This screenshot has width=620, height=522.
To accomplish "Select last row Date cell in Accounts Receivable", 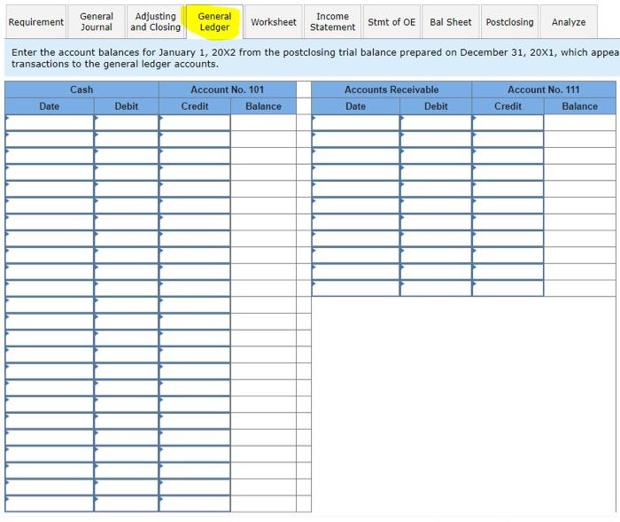I will pyautogui.click(x=356, y=288).
